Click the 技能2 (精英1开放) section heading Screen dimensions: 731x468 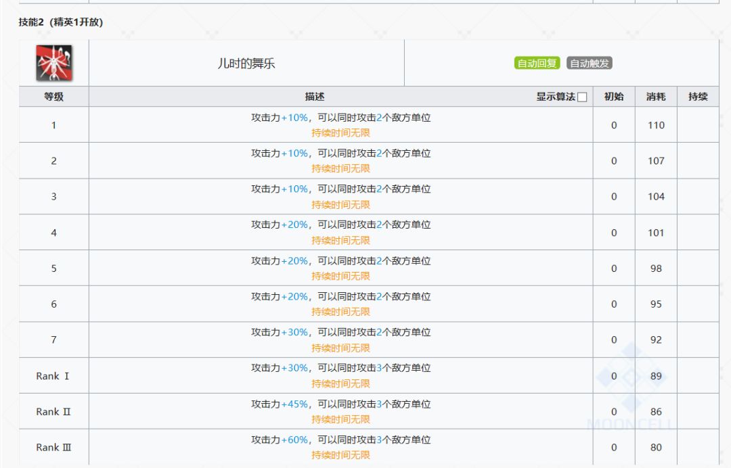60,23
